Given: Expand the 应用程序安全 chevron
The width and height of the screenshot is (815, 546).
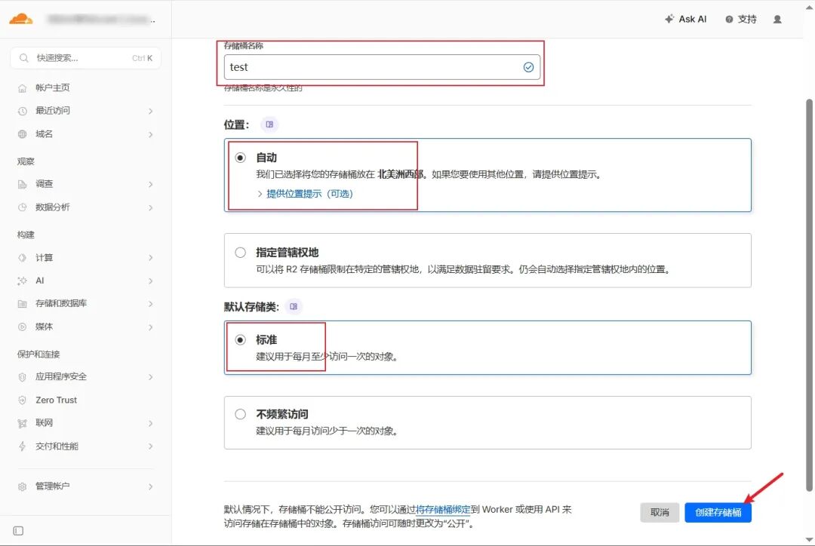Looking at the screenshot, I should [x=150, y=377].
